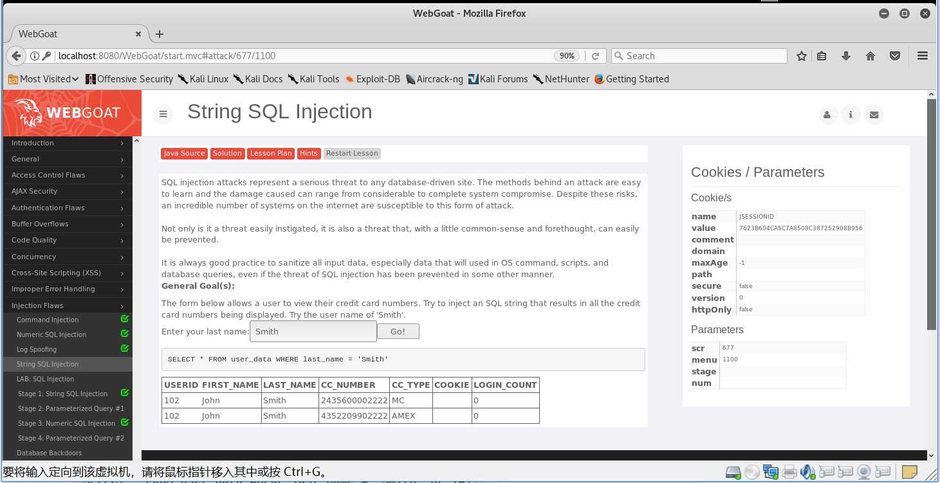Viewport: 940px width, 483px height.
Task: Show lesson Hints button
Action: point(309,153)
